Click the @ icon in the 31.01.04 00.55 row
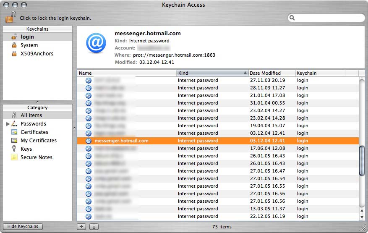 tap(89, 103)
